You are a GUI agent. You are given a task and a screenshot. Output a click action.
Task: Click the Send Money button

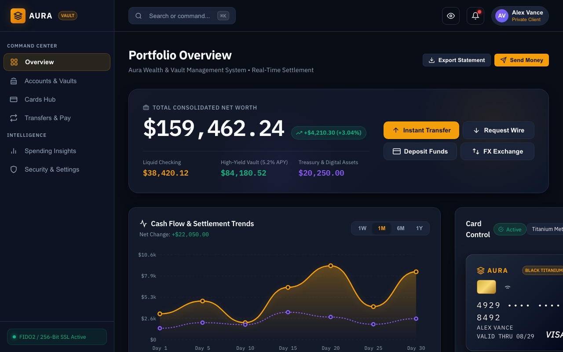pos(522,60)
